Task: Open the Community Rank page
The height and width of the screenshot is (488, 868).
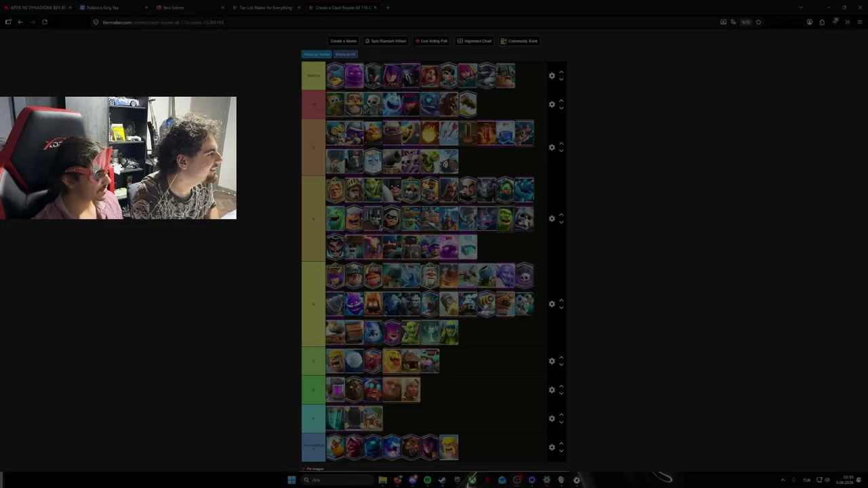Action: point(519,41)
